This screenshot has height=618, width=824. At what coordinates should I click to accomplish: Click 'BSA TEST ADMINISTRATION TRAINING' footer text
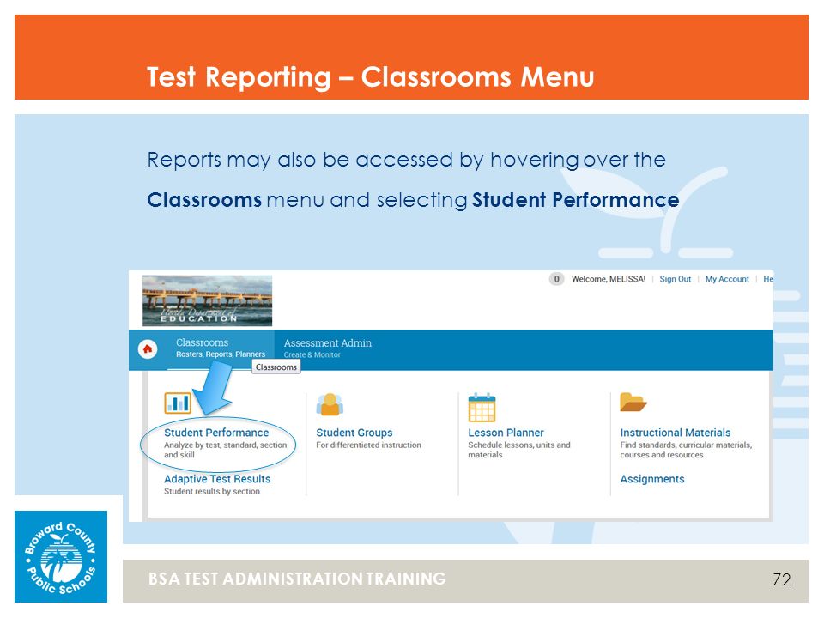tap(297, 579)
